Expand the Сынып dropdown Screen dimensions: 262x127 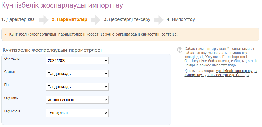pos(77,74)
